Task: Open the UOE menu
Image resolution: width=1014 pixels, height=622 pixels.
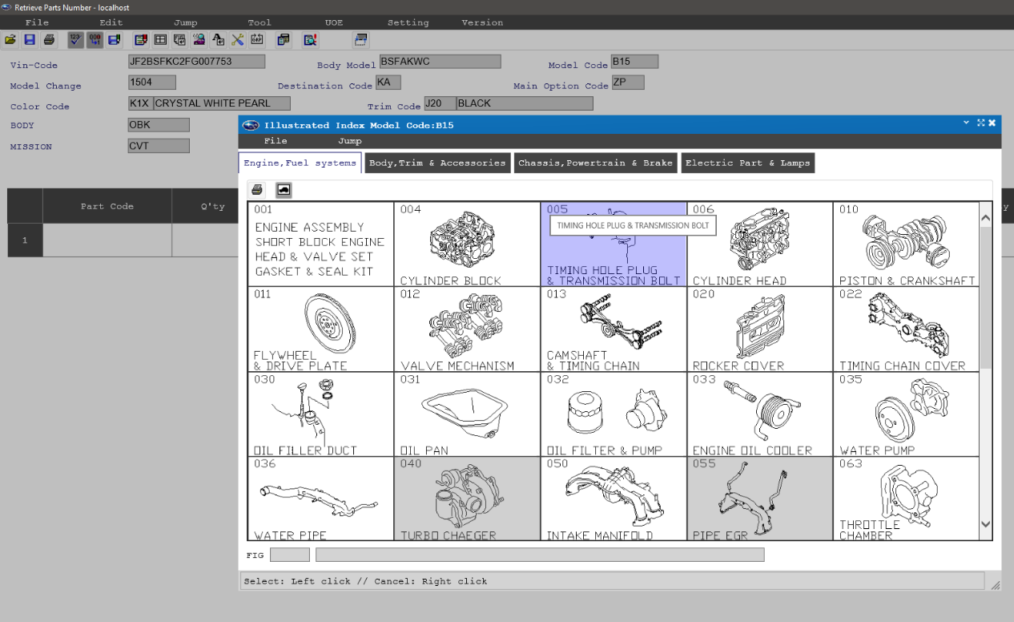Action: 333,22
